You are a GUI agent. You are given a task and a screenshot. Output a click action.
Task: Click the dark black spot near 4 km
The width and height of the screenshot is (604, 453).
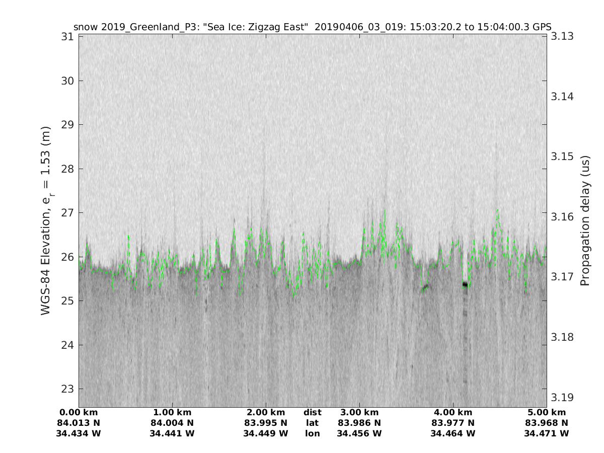(x=465, y=285)
